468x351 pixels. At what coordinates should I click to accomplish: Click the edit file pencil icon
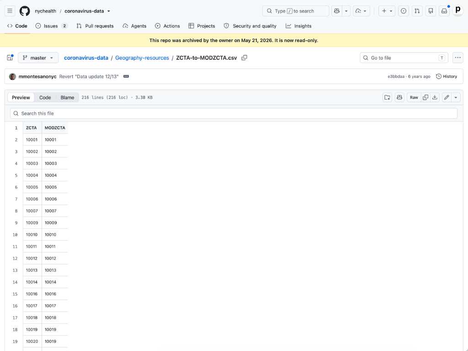(x=447, y=97)
